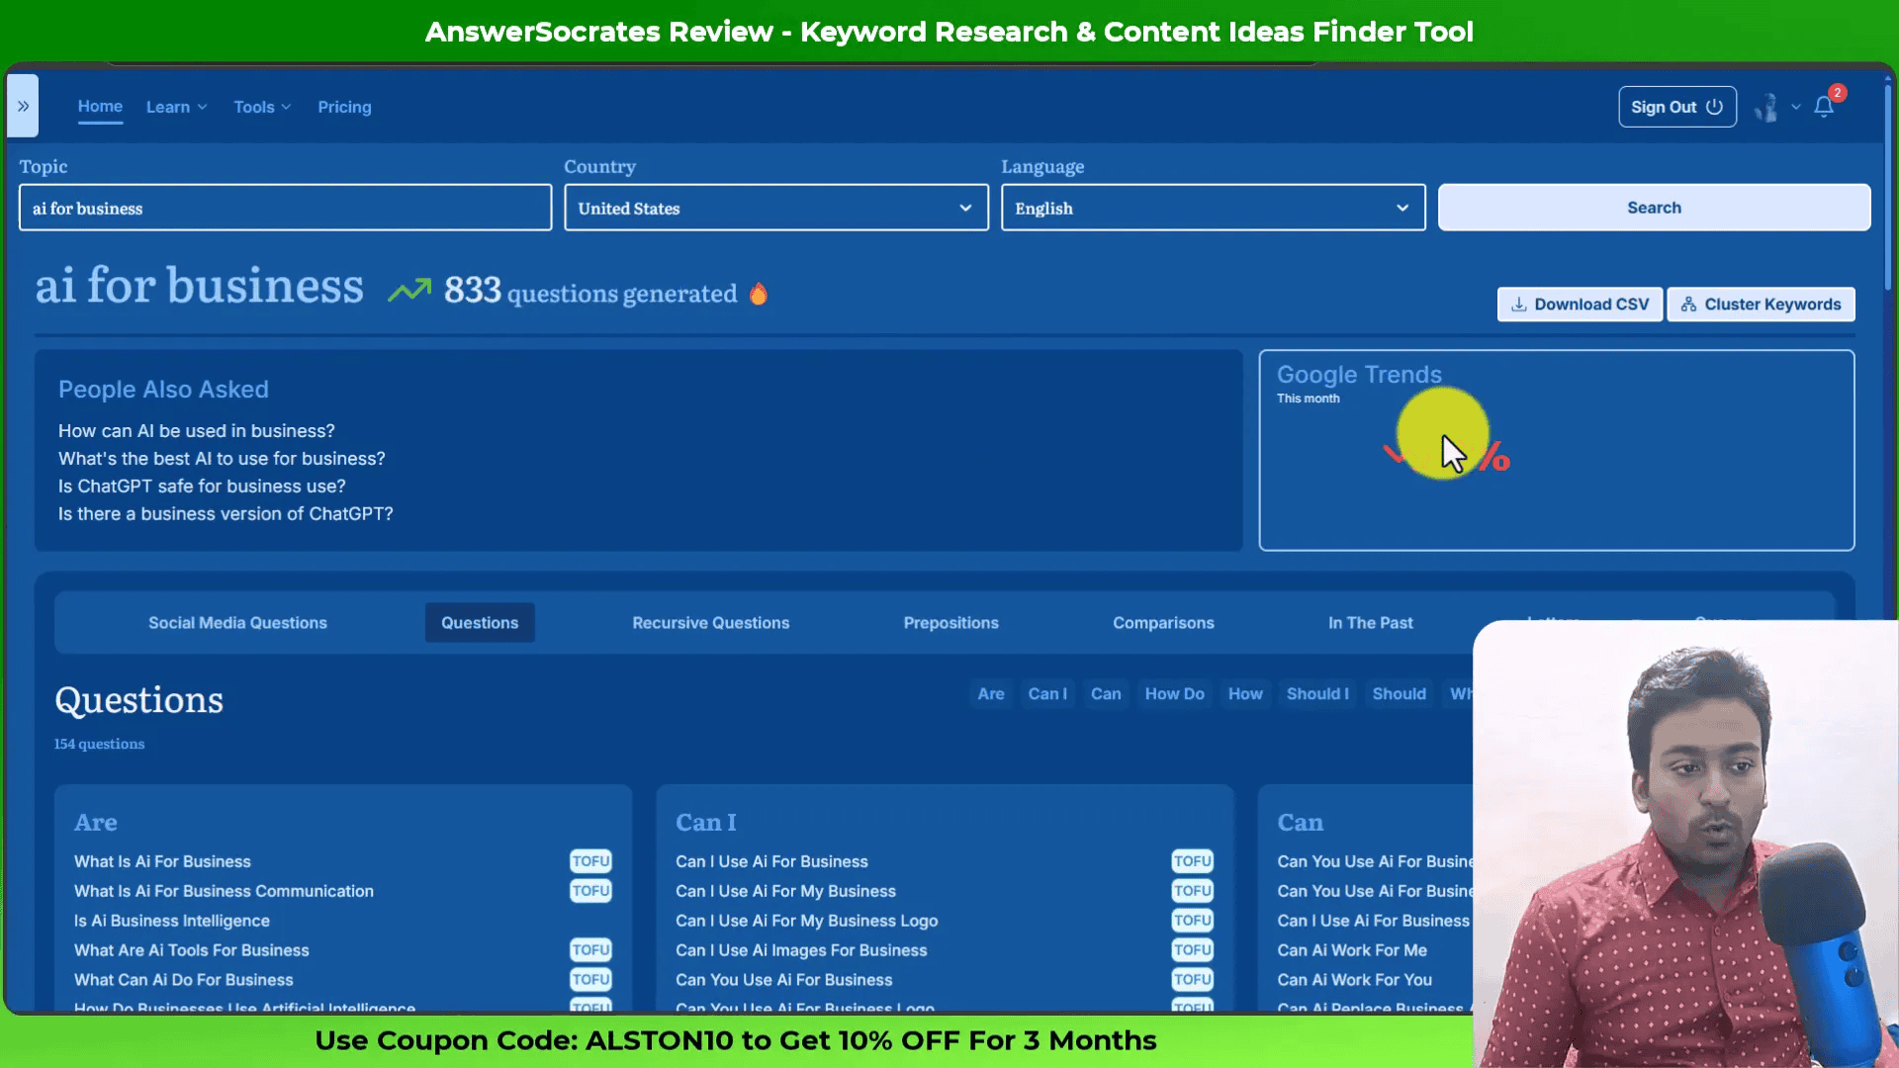This screenshot has height=1068, width=1899.
Task: Click the '154 questions' count text
Action: (99, 744)
